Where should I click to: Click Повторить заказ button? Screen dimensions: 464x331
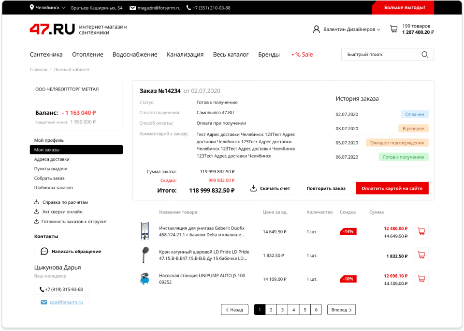click(x=326, y=188)
